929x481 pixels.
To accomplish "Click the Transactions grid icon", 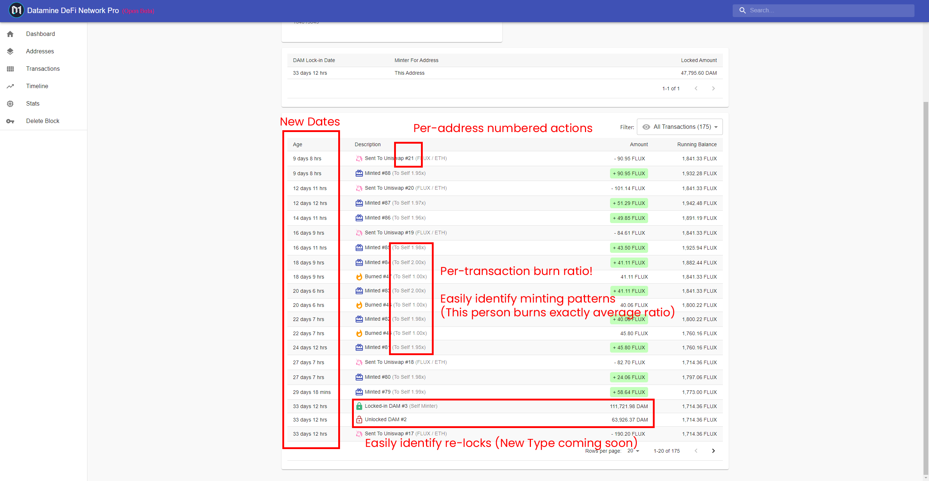I will [10, 69].
